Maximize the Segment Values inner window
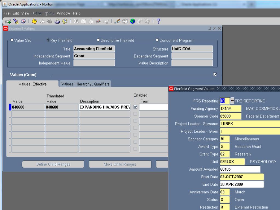The image size is (280, 210). [x=215, y=28]
